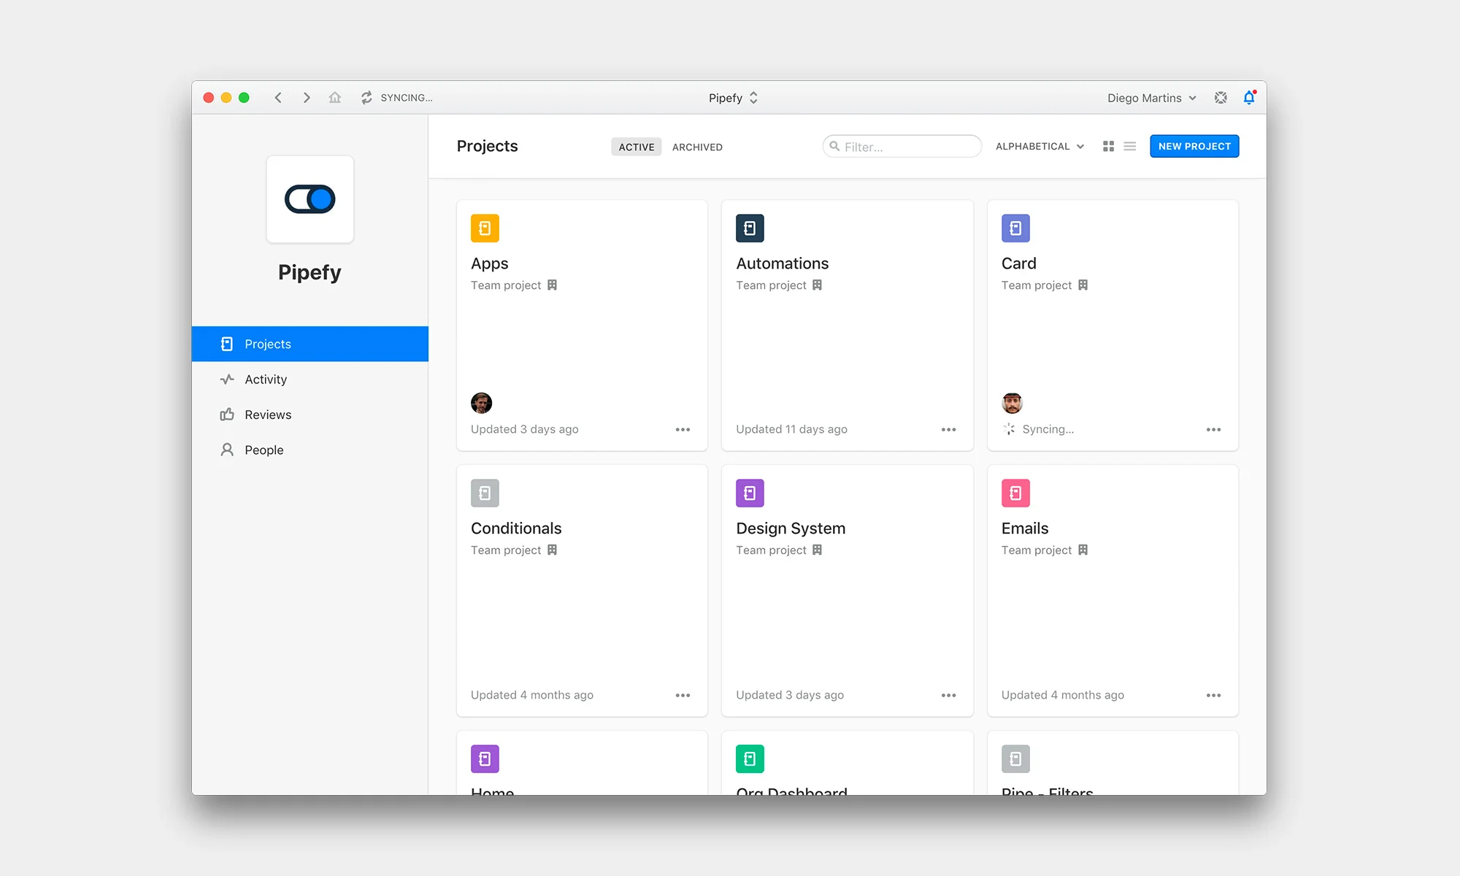The height and width of the screenshot is (876, 1460).
Task: Switch to grid view
Action: [x=1108, y=147]
